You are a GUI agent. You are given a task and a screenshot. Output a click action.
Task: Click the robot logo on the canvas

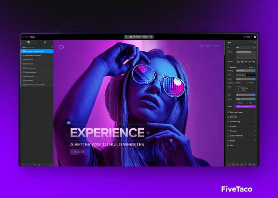pos(61,47)
